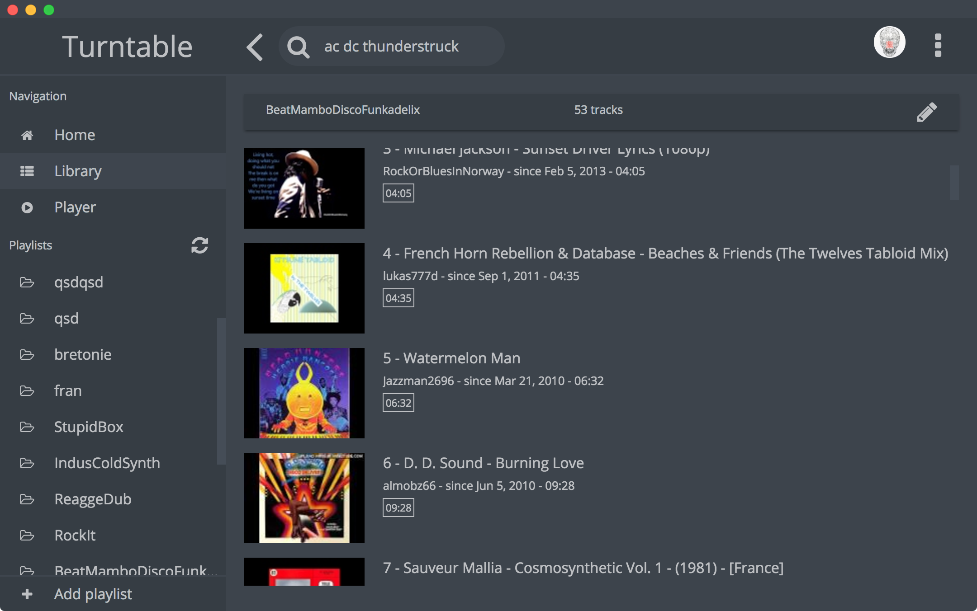The image size is (977, 611).
Task: Click the folder icon beside fran
Action: [27, 391]
